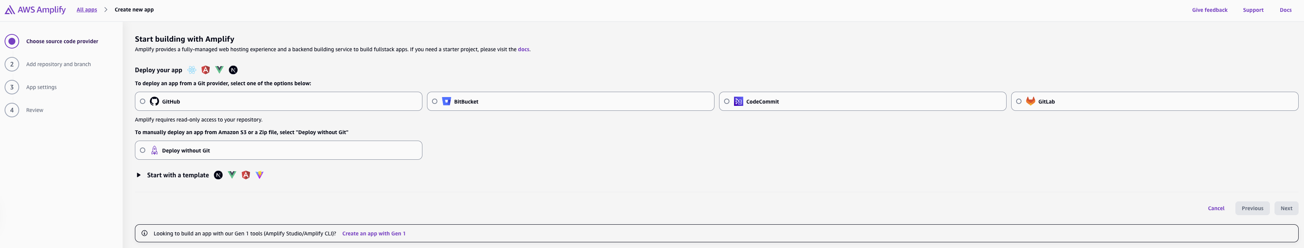The width and height of the screenshot is (1304, 248).
Task: Expand the Start with a template section
Action: pyautogui.click(x=138, y=175)
